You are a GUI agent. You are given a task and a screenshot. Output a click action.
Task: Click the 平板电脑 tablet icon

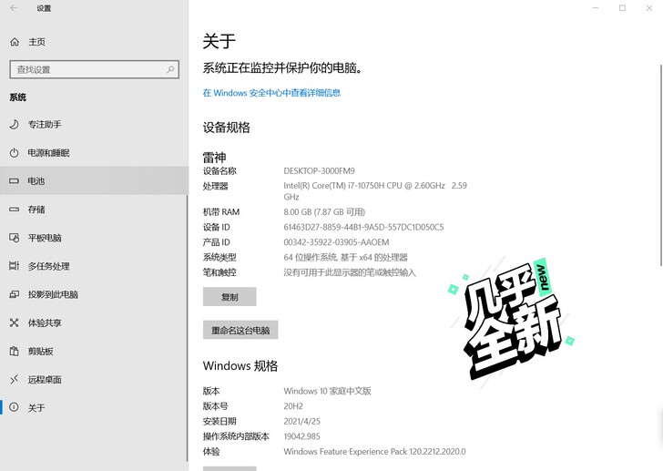coord(14,238)
